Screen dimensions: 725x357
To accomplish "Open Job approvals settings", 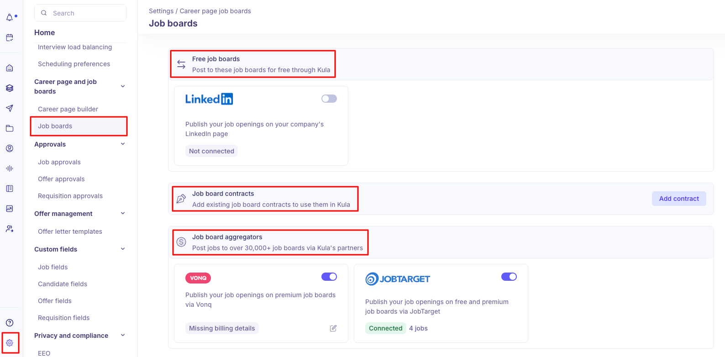I will pos(59,162).
